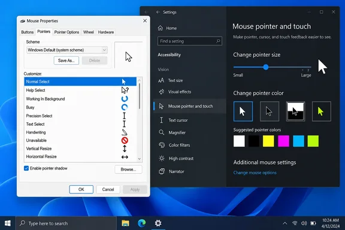Click Settings gear on taskbar
This screenshot has height=230, width=345.
[158, 223]
